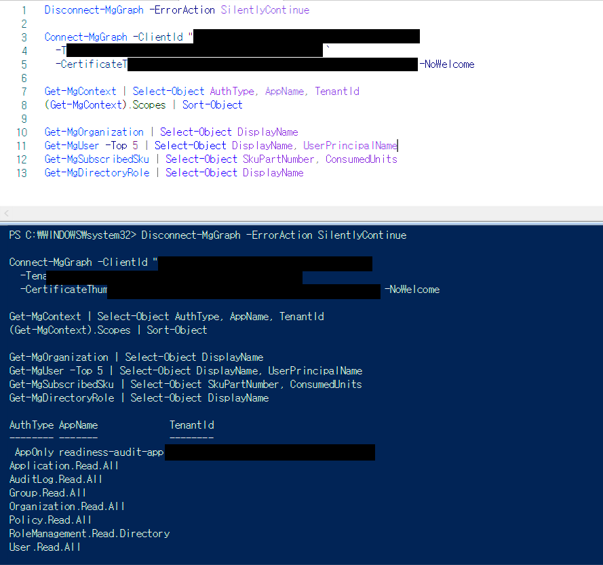Screen dimensions: 603x565
Task: Click the Group.Read.All scope line
Action: 47,492
